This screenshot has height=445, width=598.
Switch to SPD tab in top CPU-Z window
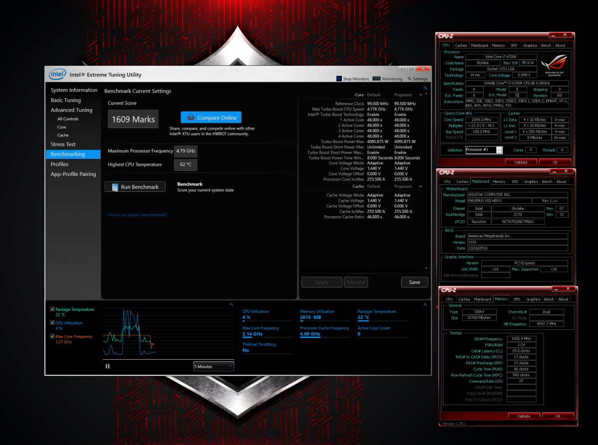coord(514,45)
